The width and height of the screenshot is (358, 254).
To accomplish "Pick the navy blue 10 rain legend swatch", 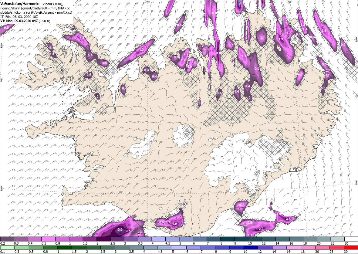I will [x=251, y=248].
